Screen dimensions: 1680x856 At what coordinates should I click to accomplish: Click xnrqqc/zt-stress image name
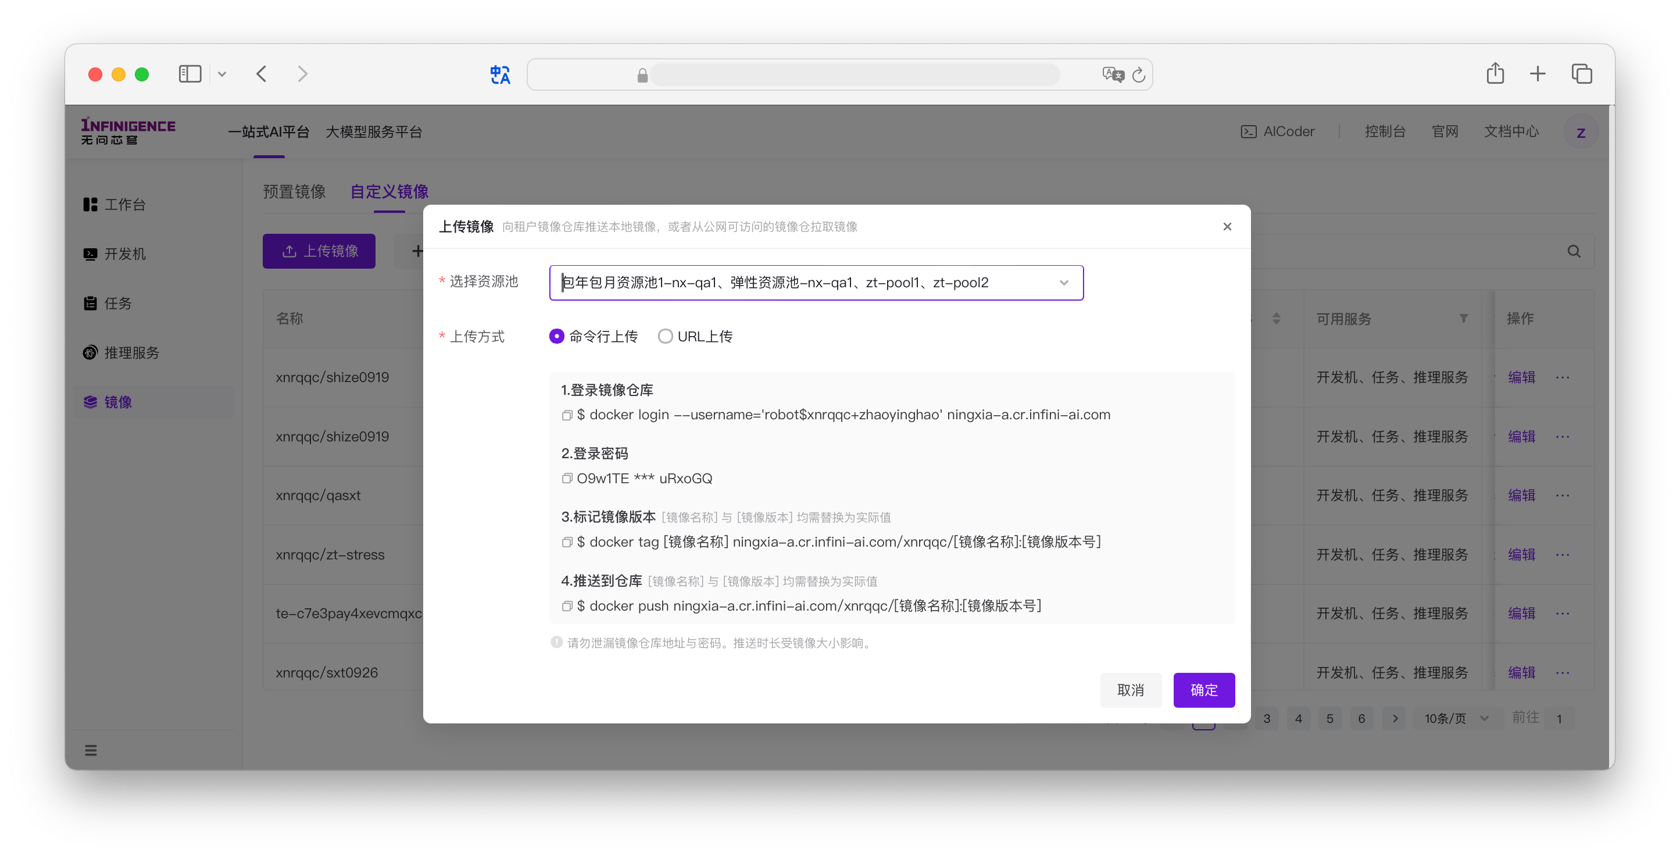330,555
